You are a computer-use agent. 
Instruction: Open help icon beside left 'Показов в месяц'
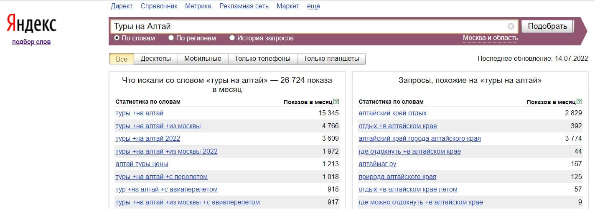pyautogui.click(x=336, y=102)
